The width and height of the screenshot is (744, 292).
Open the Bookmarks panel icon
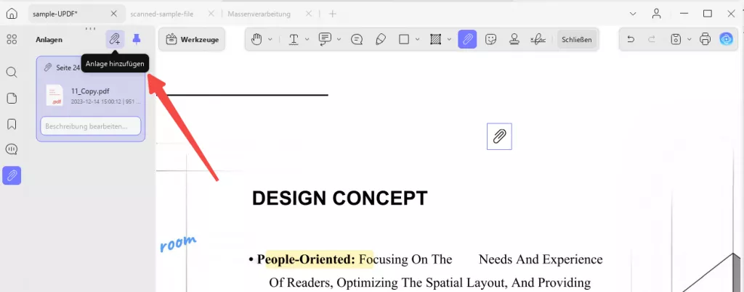click(x=12, y=124)
